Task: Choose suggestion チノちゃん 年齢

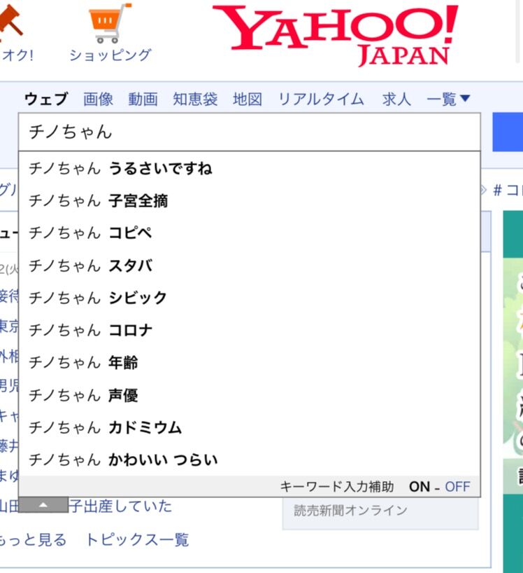Action: (250, 362)
